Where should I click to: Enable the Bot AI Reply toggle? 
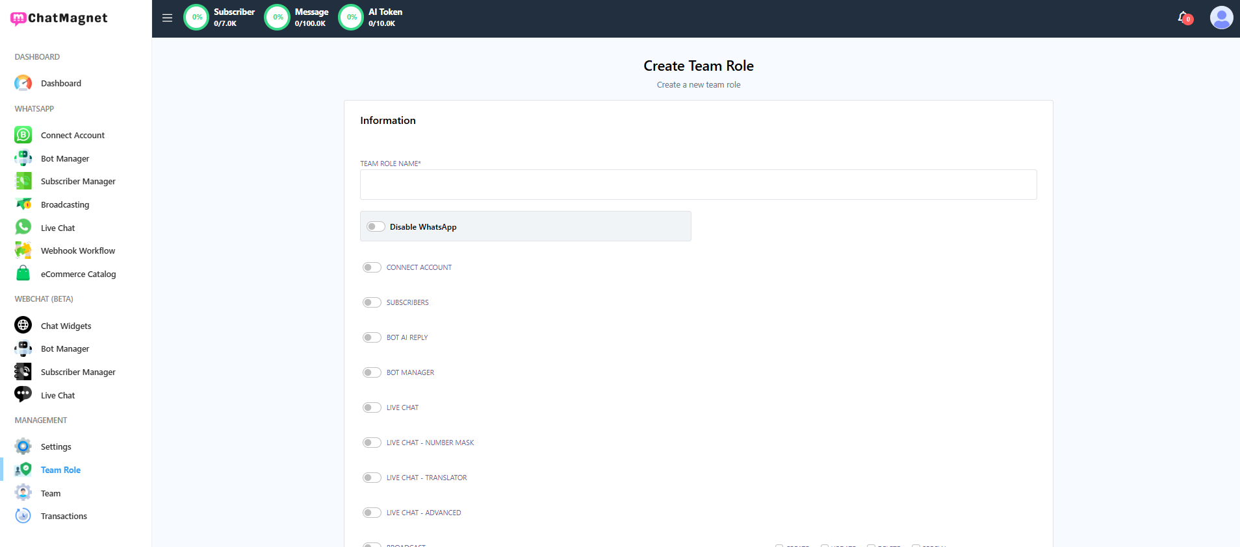coord(372,337)
